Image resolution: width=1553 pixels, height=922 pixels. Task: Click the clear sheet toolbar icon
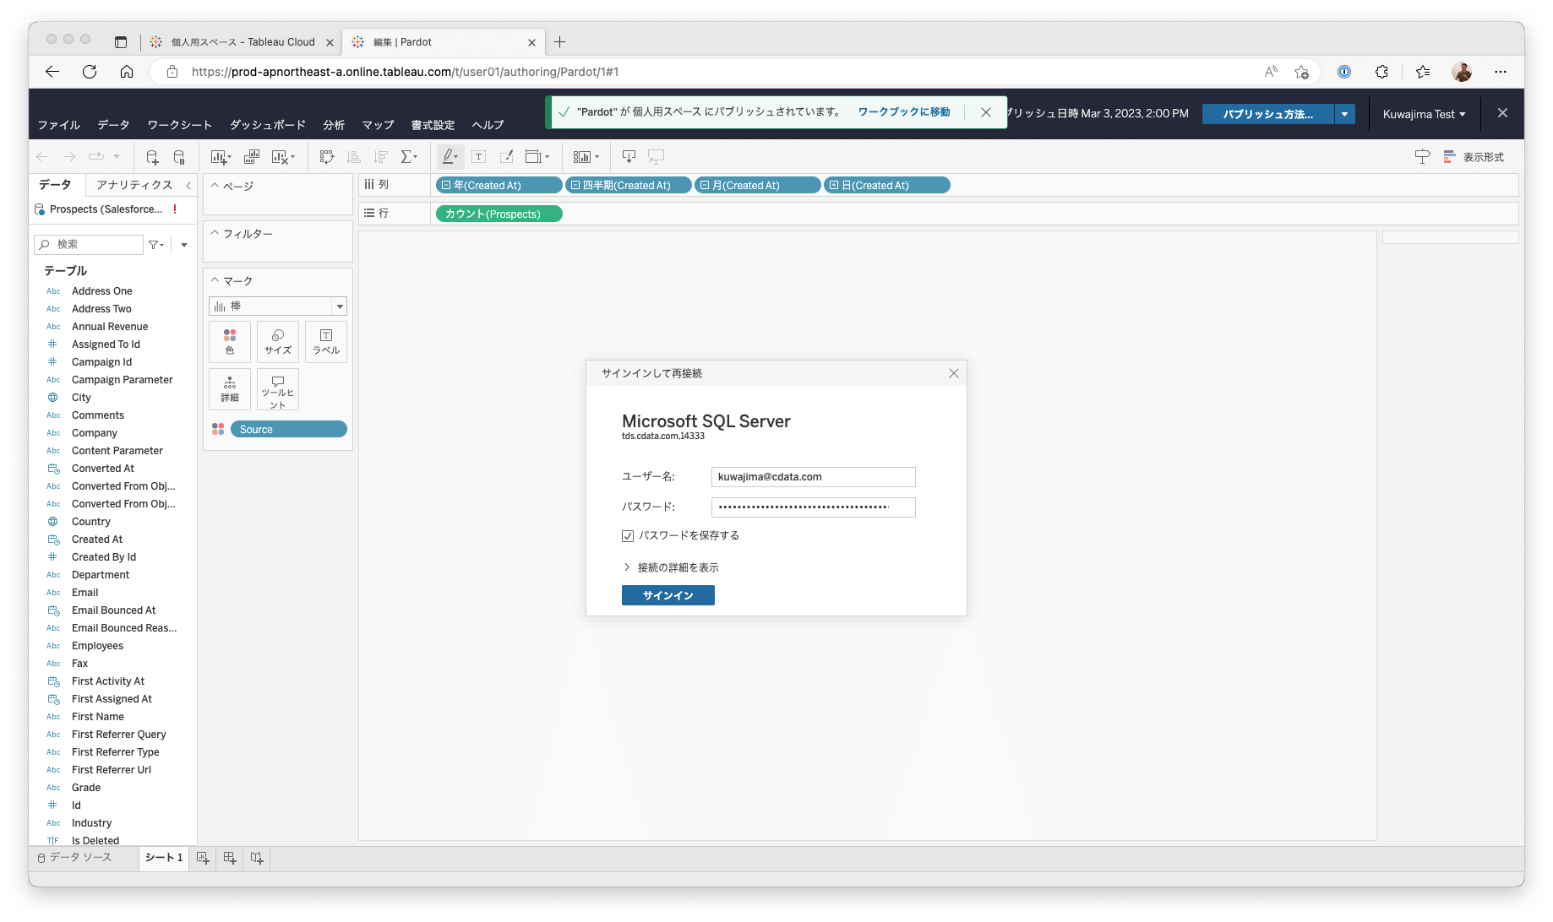coord(283,157)
